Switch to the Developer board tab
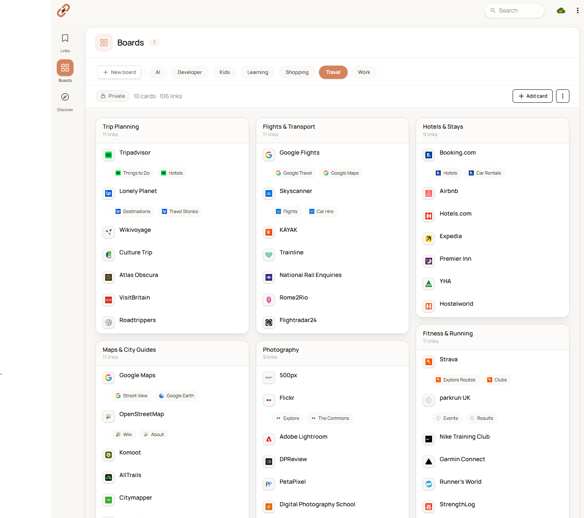Viewport: 584px width, 518px height. (190, 72)
